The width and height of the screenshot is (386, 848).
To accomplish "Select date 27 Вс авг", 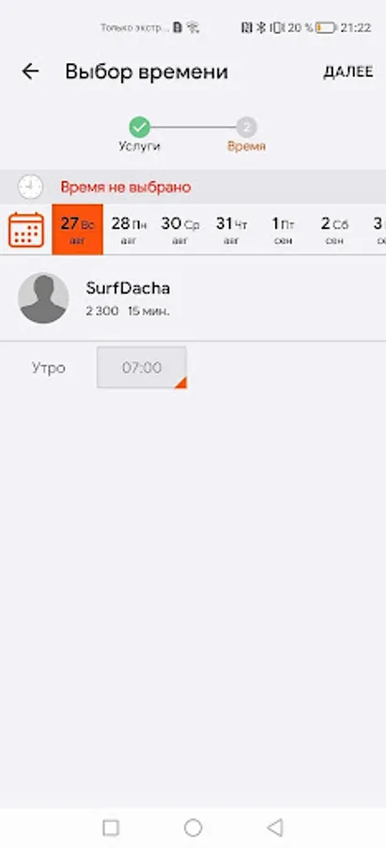I will pos(77,229).
